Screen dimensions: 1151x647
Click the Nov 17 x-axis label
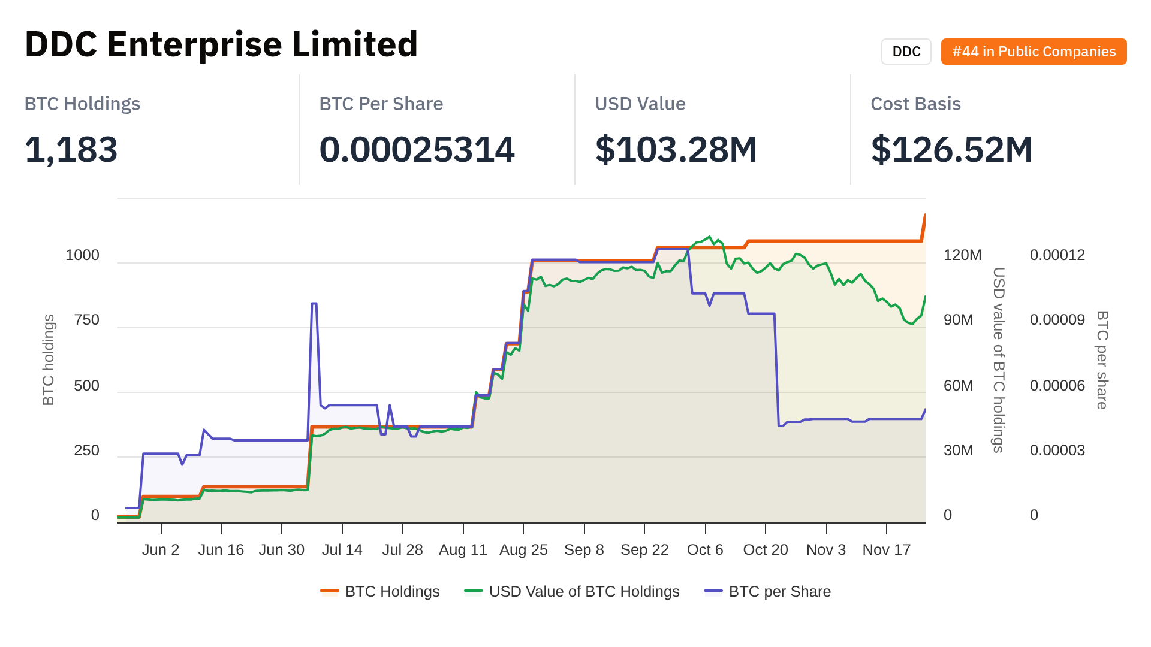(x=886, y=549)
